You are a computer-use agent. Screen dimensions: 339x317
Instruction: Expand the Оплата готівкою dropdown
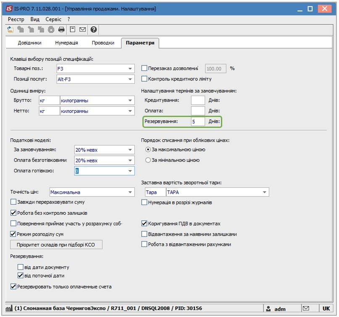click(x=130, y=171)
